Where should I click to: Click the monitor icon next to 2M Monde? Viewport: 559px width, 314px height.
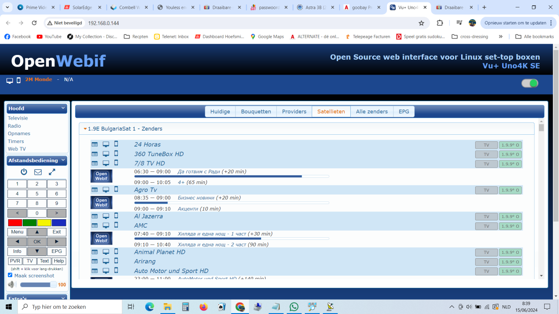coord(10,80)
